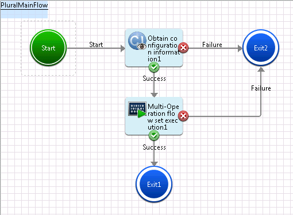Click the green success connector under Multi-Operation flow set execution1
The width and height of the screenshot is (293, 215).
pos(154,135)
